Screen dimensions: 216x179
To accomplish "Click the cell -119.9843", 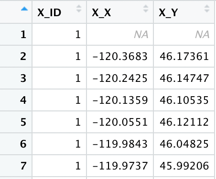I will click(x=120, y=144).
